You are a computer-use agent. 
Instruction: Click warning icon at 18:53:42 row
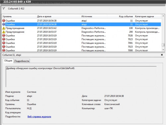(x=4, y=28)
